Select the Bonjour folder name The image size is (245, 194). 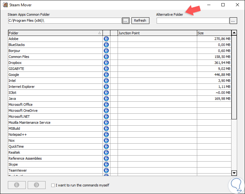[x=14, y=51]
